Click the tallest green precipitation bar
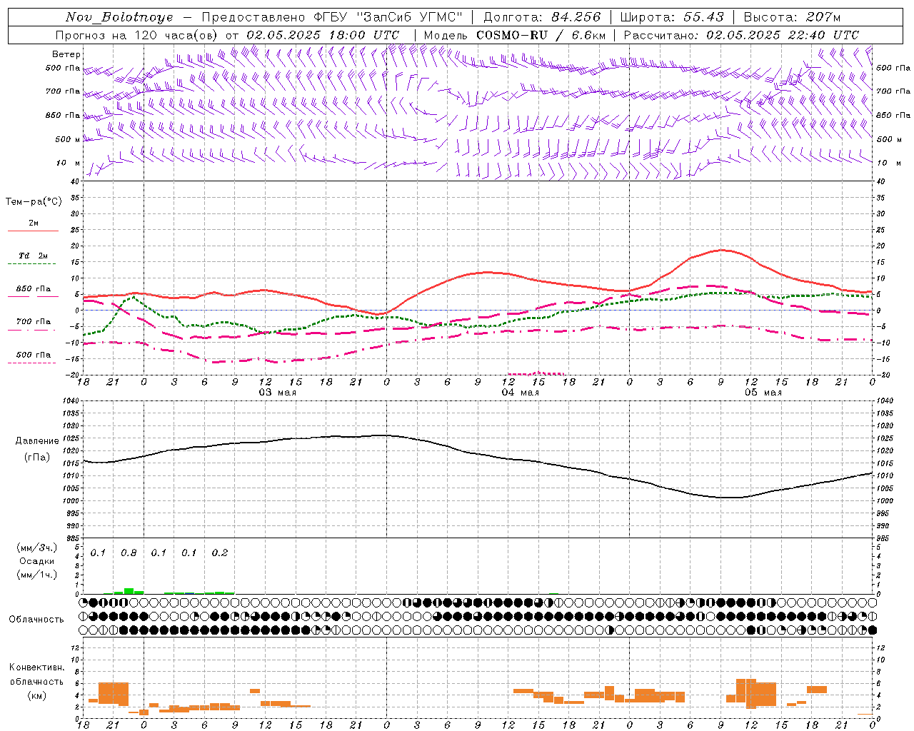Image resolution: width=914 pixels, height=731 pixels. click(x=129, y=591)
